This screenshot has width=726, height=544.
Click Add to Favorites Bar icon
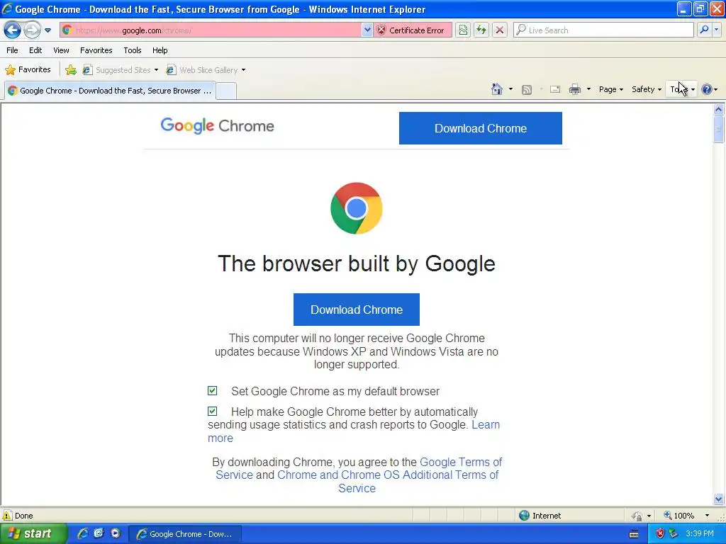point(71,70)
